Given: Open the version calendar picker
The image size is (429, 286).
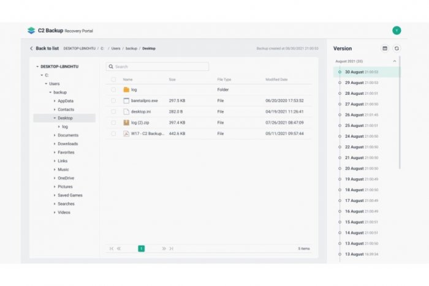Looking at the screenshot, I should tap(385, 48).
